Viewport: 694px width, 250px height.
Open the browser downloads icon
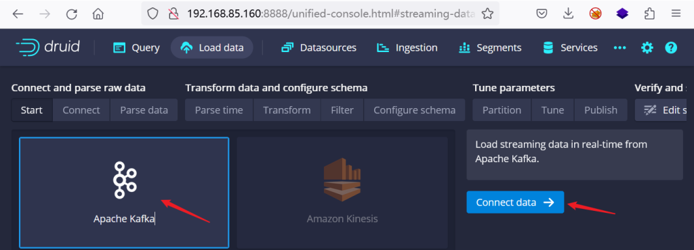click(569, 14)
